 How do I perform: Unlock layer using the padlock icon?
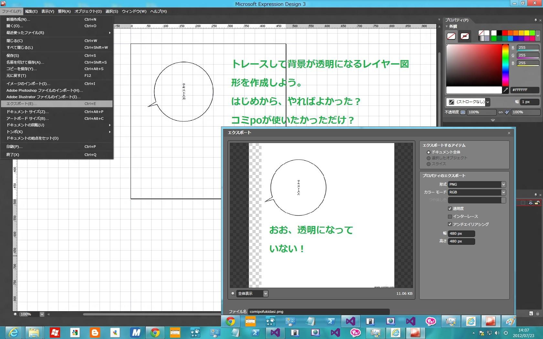(537, 203)
